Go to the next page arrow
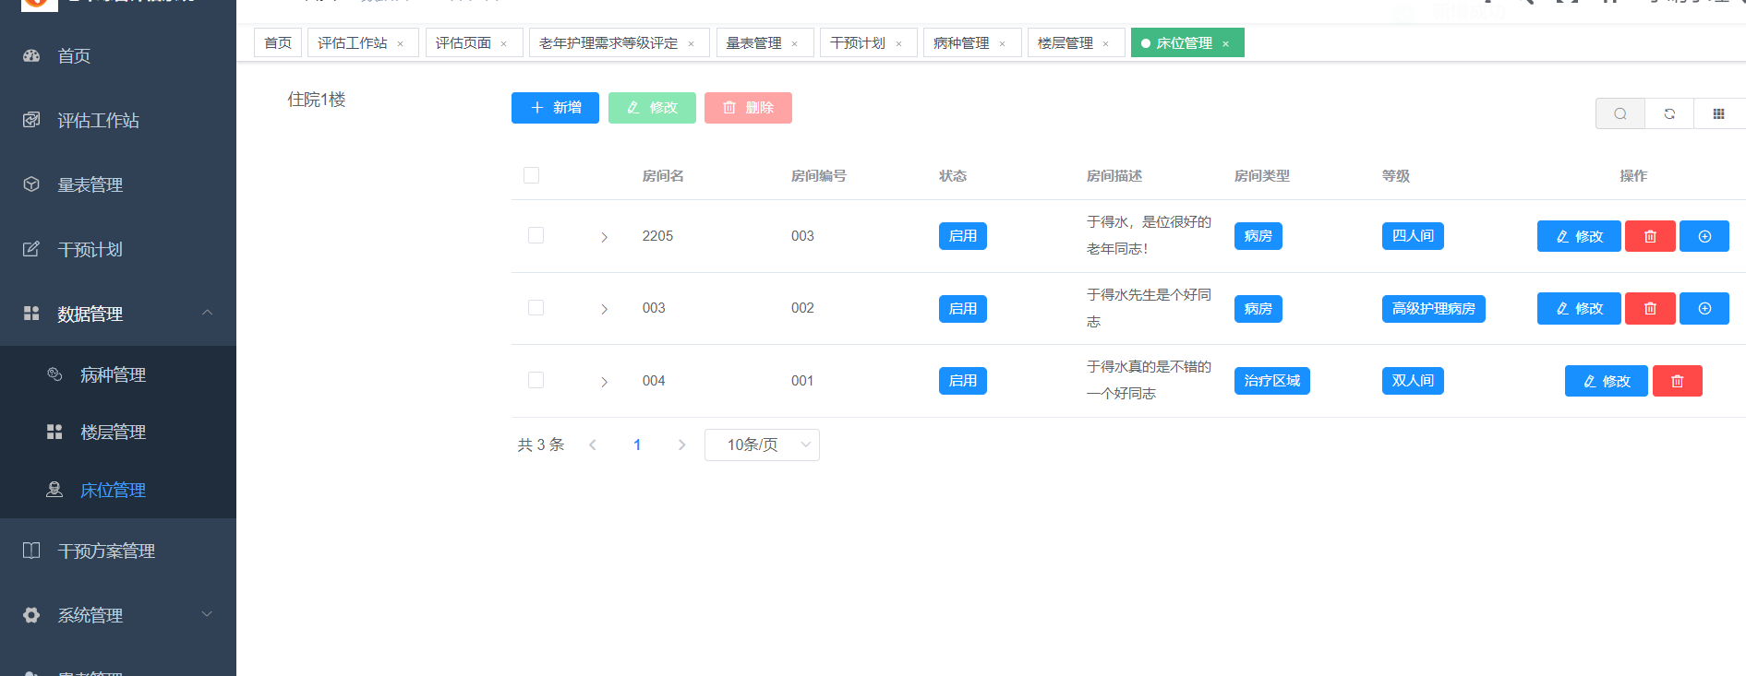The width and height of the screenshot is (1746, 676). [x=681, y=445]
